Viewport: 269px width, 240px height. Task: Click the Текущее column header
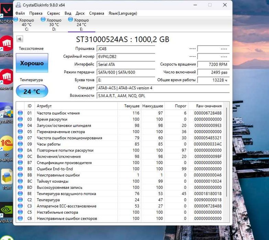130,106
